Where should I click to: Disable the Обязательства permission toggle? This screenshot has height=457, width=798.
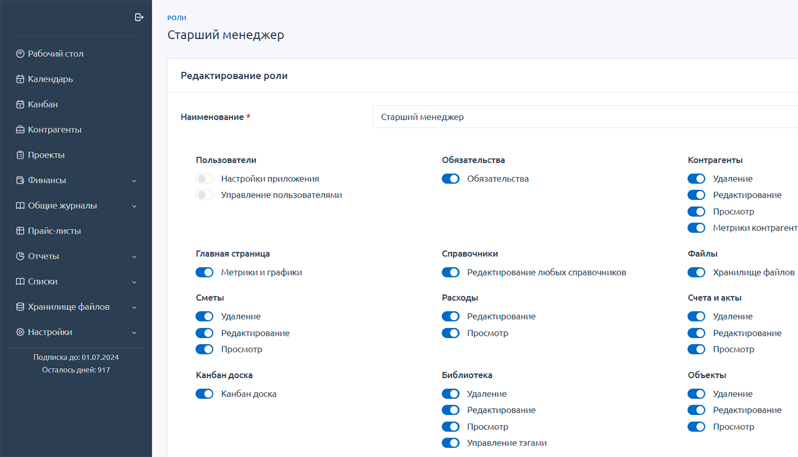(x=451, y=179)
